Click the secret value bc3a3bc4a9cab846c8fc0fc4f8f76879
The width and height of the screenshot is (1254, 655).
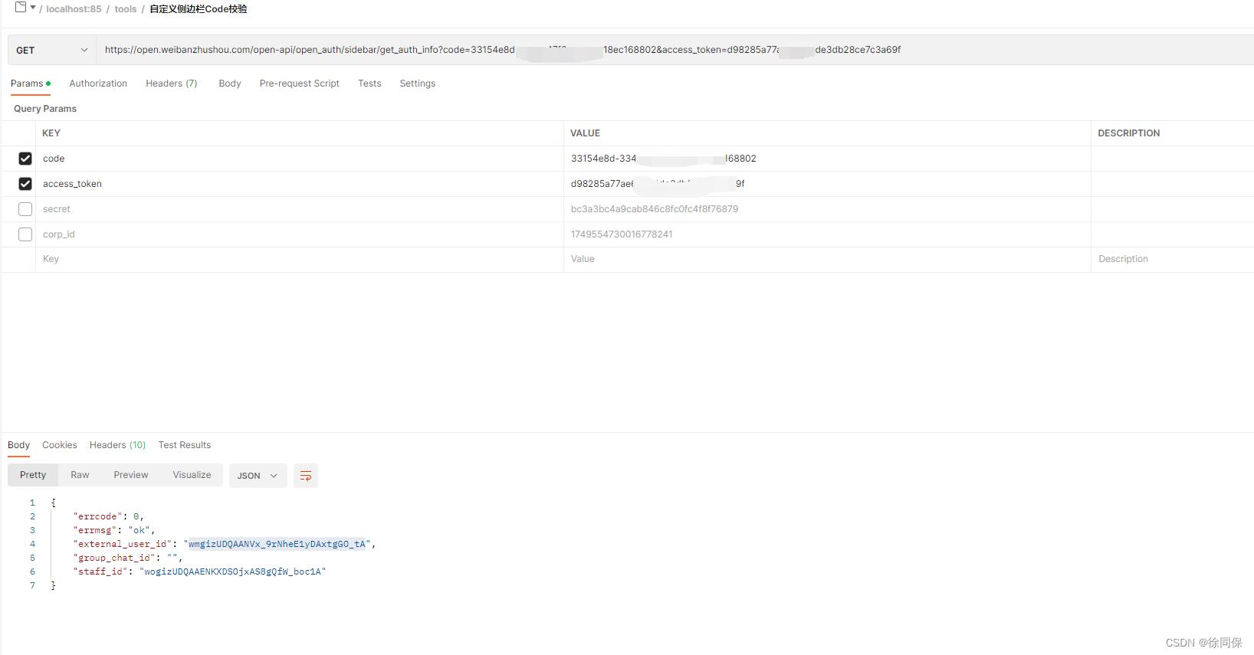point(655,209)
